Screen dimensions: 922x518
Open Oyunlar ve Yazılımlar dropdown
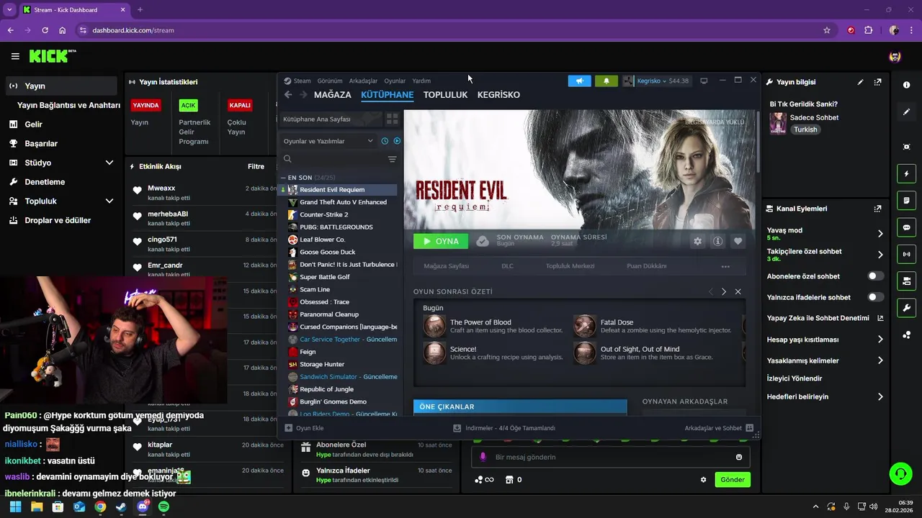[x=328, y=141]
